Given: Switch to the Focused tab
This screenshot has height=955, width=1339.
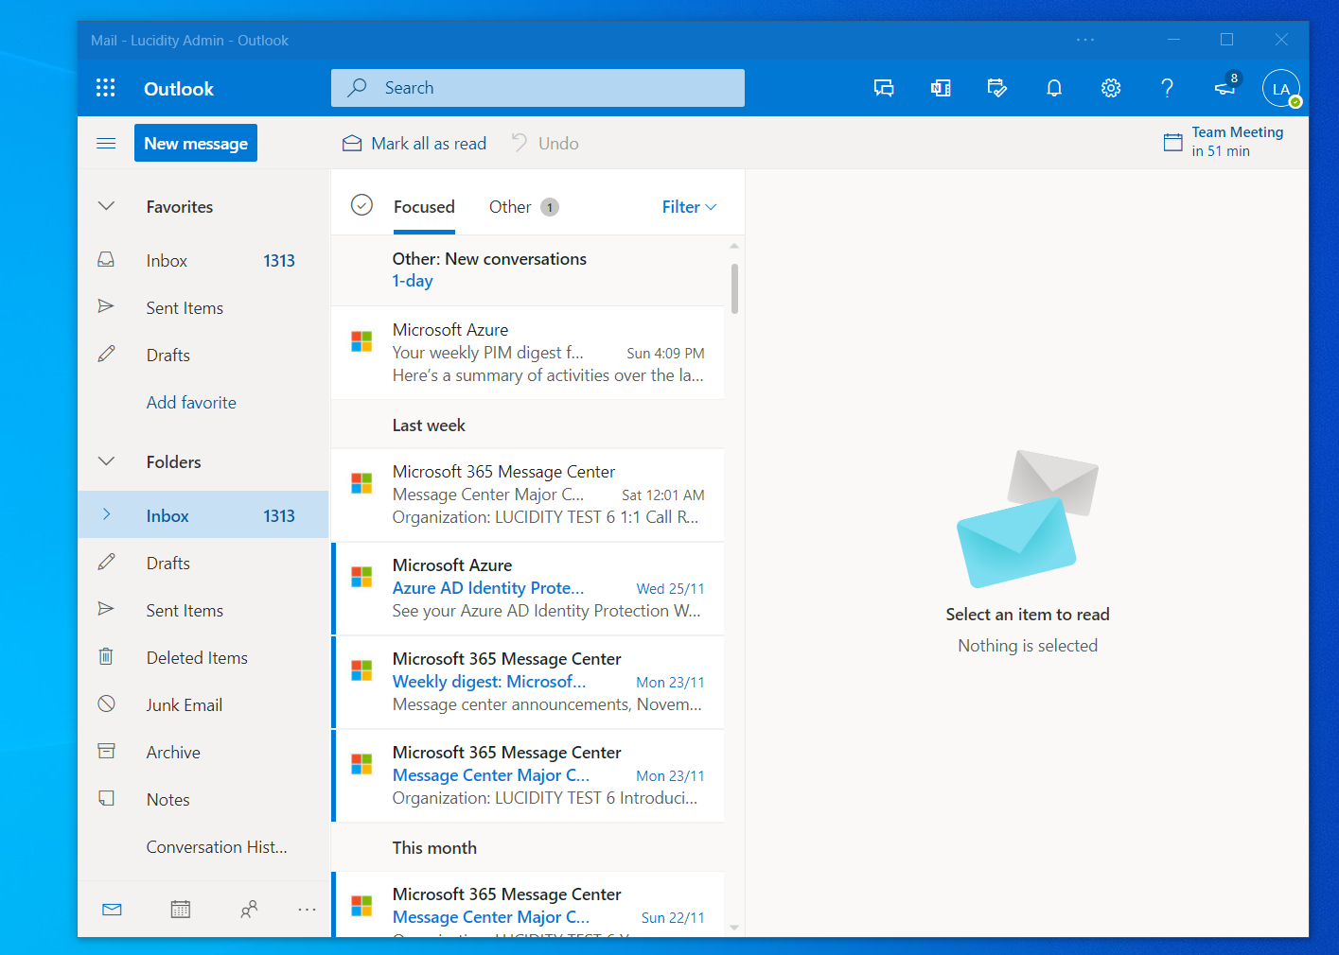Looking at the screenshot, I should pyautogui.click(x=424, y=206).
